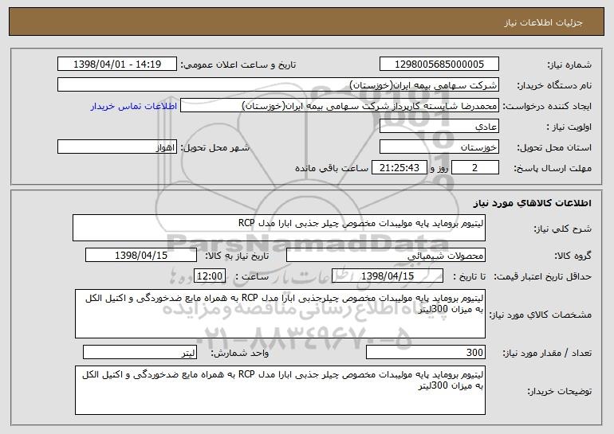Click the section heading اطلاعات کالاهای مورد نیاز

coord(532,203)
